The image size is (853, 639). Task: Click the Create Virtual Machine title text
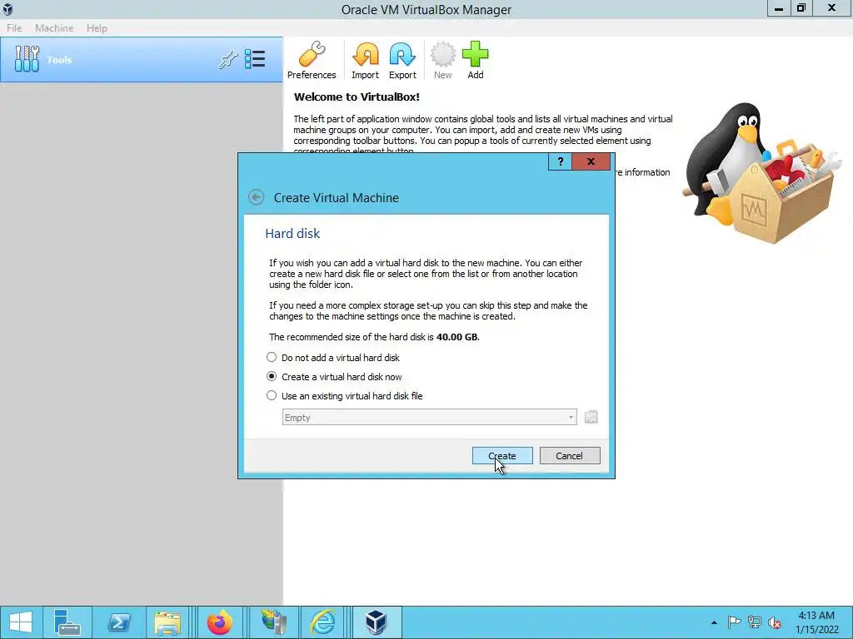tap(337, 198)
